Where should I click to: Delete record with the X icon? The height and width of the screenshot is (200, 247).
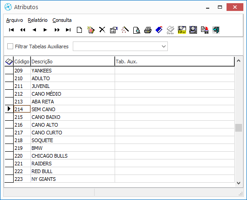(102, 30)
